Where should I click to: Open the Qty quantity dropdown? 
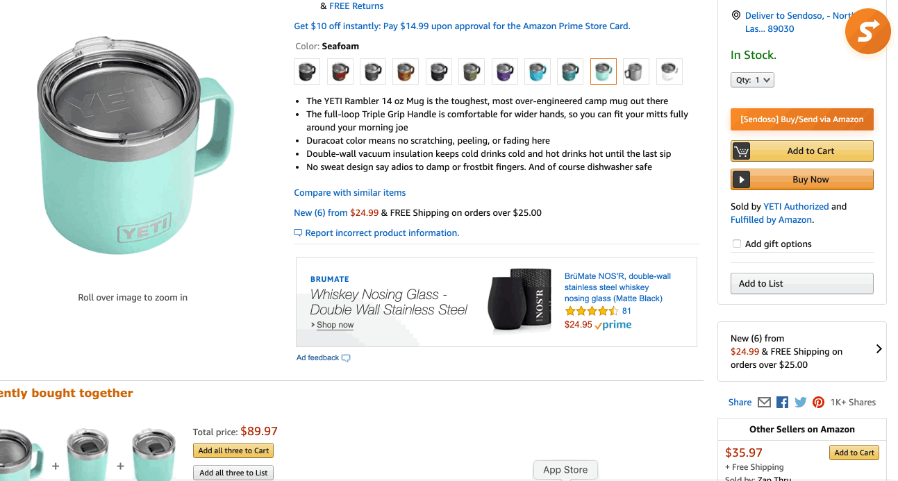click(x=752, y=79)
